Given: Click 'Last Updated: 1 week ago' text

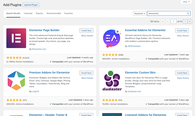Looking at the screenshot, I should pos(177,55).
